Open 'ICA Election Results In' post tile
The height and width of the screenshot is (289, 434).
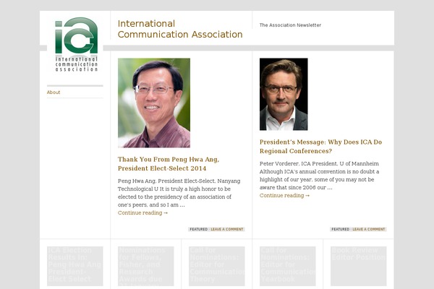(75, 266)
